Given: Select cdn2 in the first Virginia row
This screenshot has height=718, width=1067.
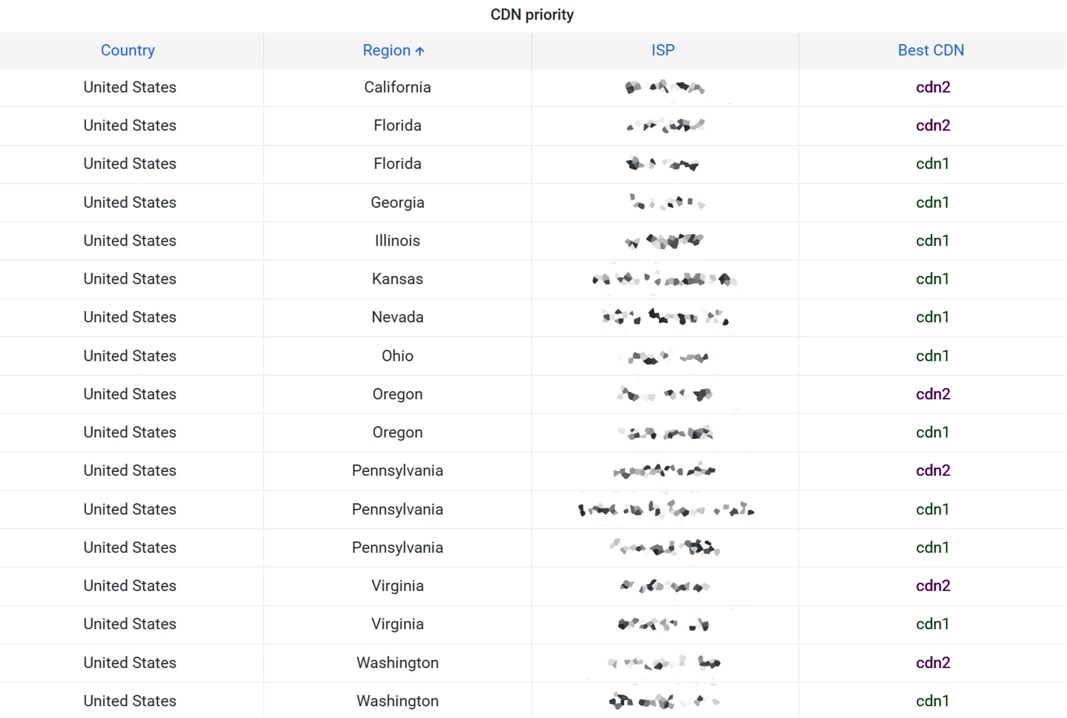Looking at the screenshot, I should (933, 586).
